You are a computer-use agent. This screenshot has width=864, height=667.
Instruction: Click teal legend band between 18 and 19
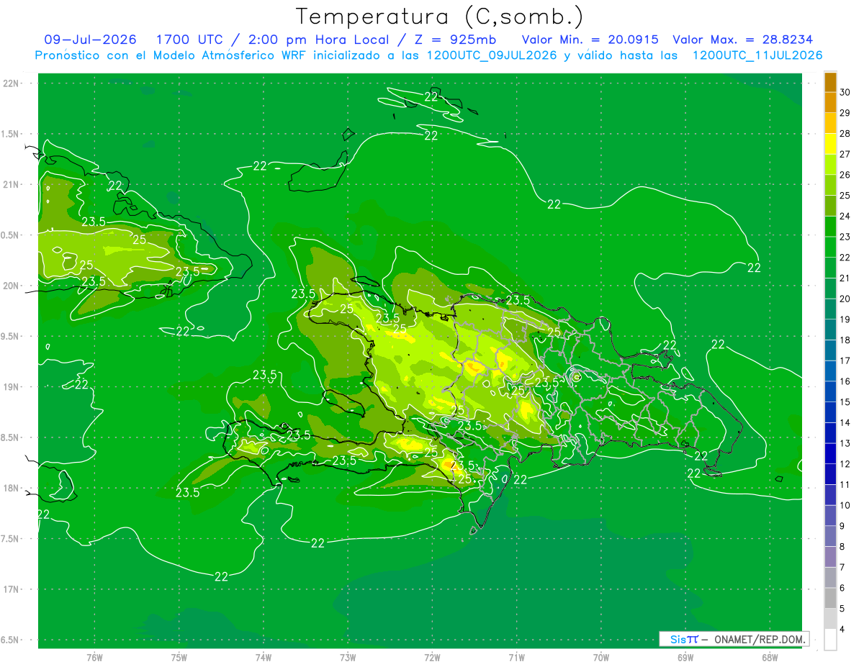coord(830,330)
